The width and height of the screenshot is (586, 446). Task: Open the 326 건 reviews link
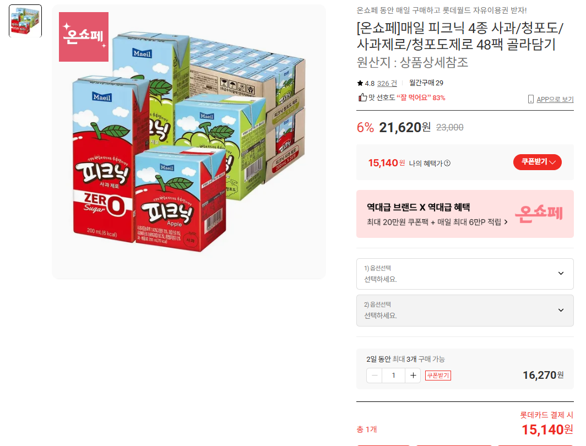coord(387,83)
